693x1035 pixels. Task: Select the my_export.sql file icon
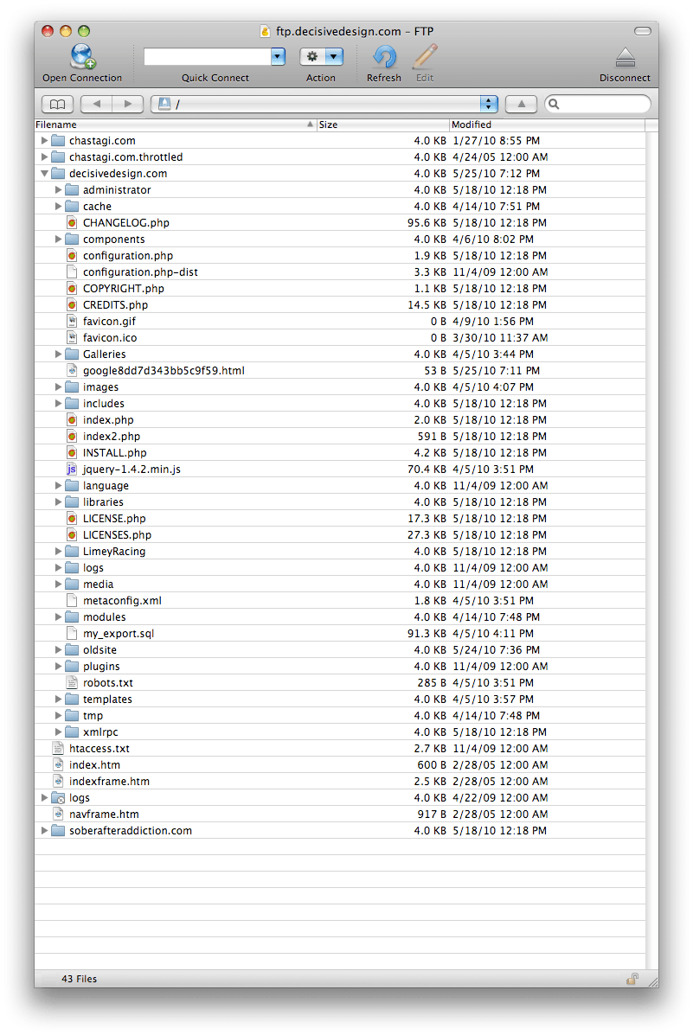click(x=72, y=634)
